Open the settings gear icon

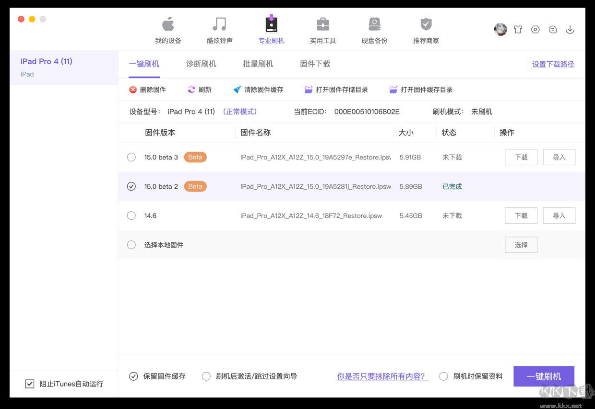pyautogui.click(x=535, y=29)
